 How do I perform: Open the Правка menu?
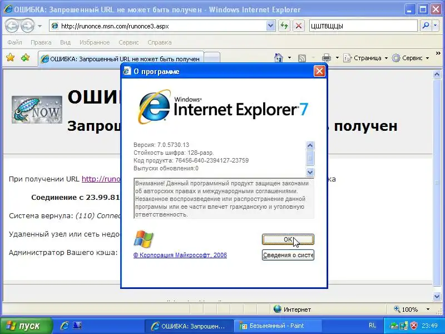click(41, 42)
